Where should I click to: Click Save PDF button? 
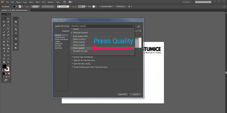123,94
